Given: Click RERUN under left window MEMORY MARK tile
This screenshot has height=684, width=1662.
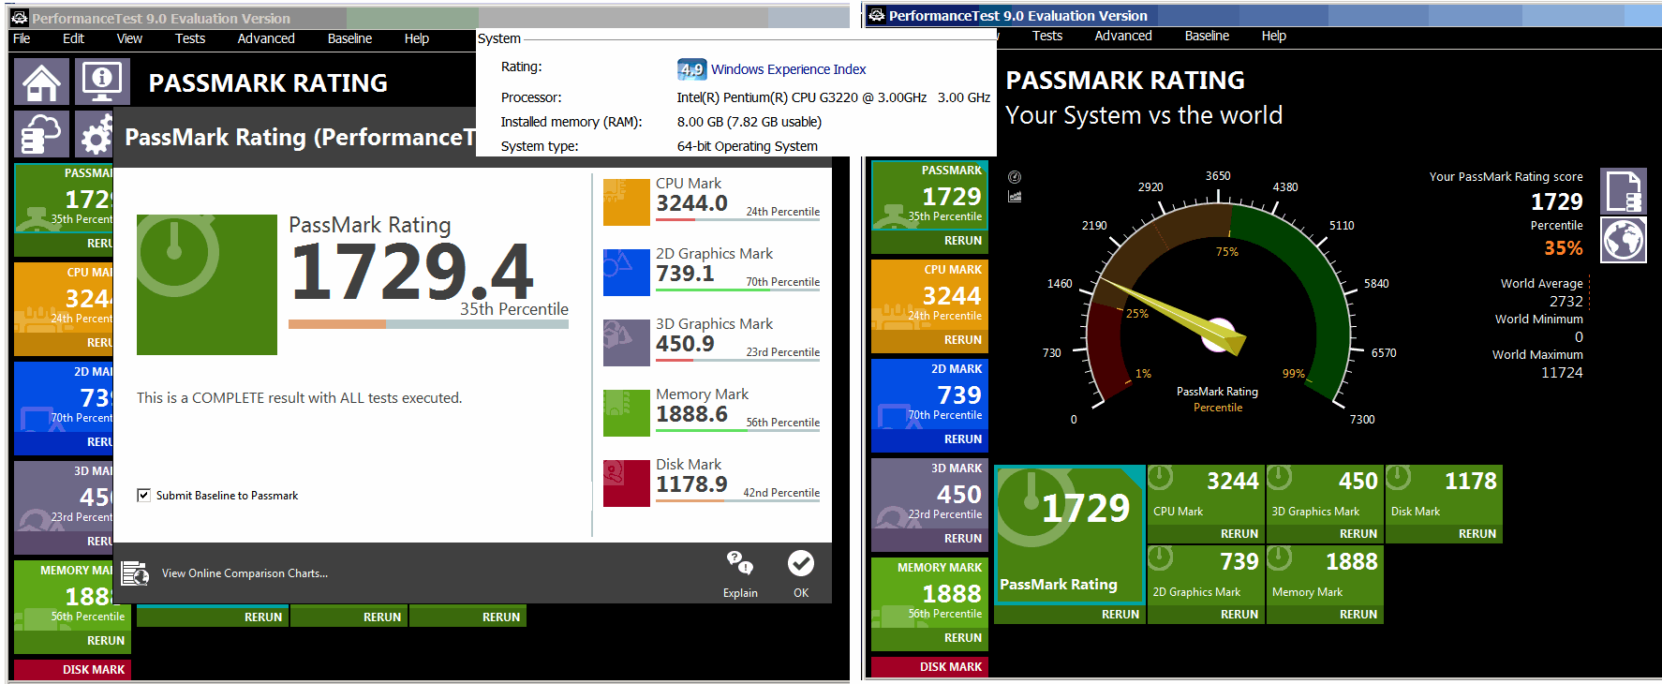Looking at the screenshot, I should coord(106,641).
